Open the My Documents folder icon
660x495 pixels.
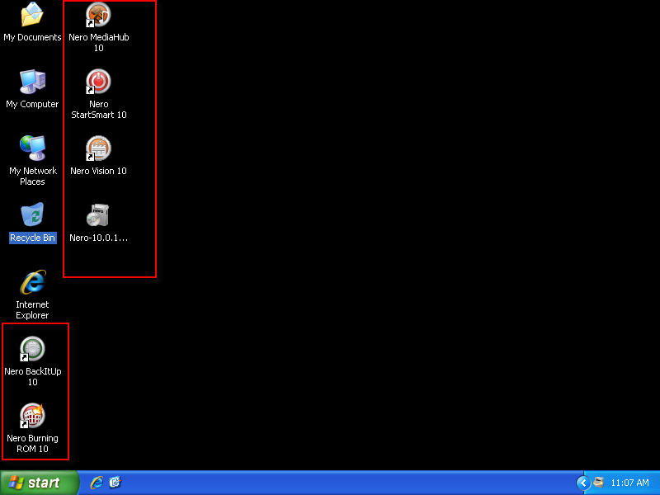coord(32,14)
